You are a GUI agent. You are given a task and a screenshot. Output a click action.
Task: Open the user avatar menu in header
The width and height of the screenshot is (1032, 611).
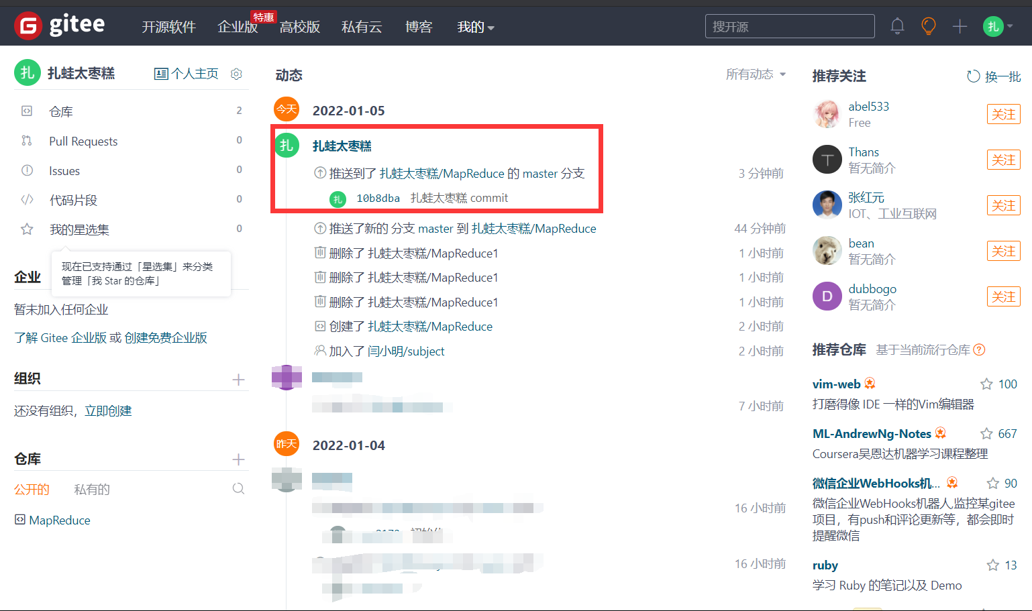pyautogui.click(x=998, y=26)
